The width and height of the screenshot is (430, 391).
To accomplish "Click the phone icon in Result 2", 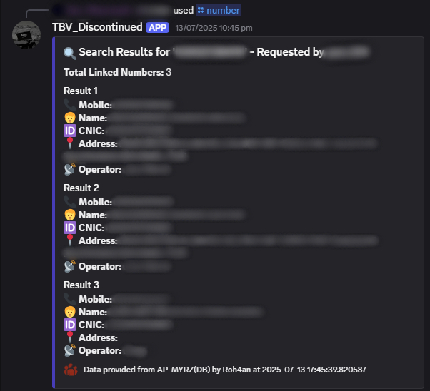I will pos(70,202).
